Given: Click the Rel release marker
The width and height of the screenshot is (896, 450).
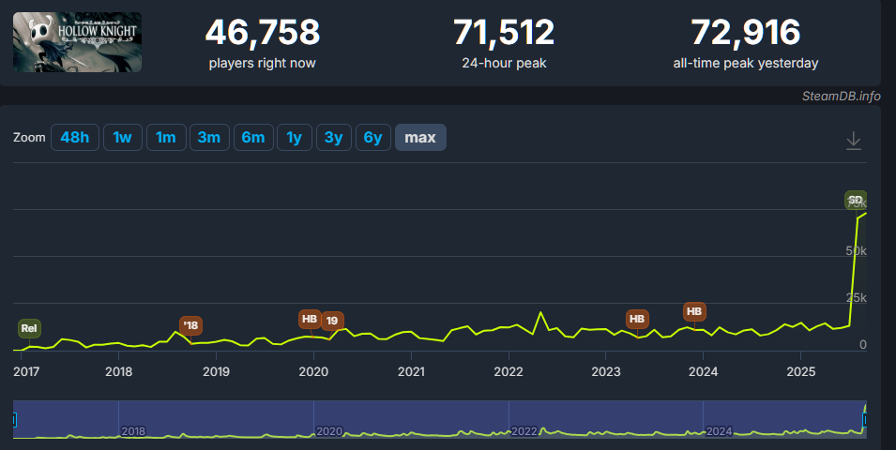Looking at the screenshot, I should pos(29,328).
